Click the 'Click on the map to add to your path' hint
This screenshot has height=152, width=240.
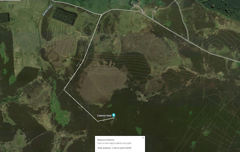(x=114, y=143)
